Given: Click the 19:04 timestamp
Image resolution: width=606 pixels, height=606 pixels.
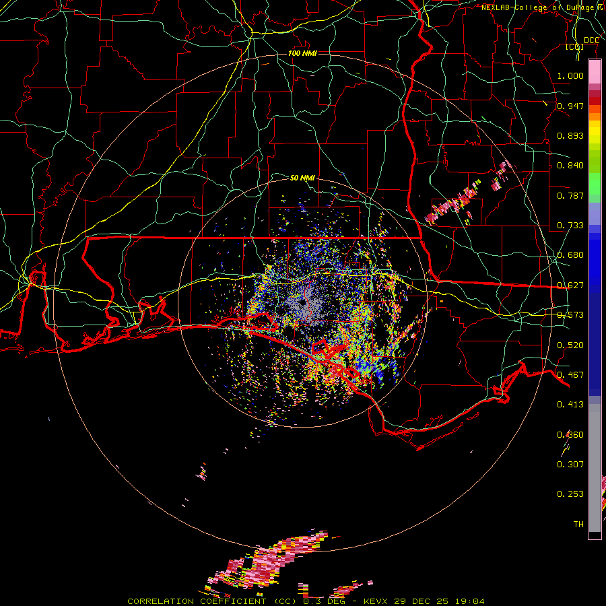Looking at the screenshot, I should pos(469,601).
